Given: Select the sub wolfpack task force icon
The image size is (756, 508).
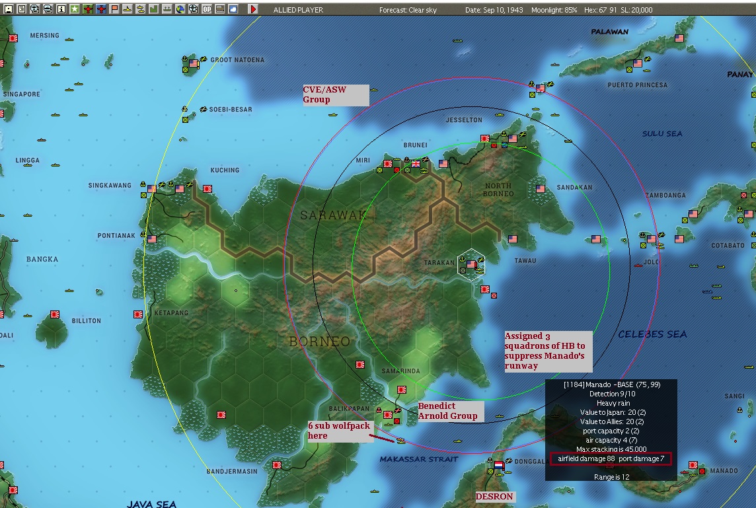Looking at the screenshot, I should (x=401, y=440).
